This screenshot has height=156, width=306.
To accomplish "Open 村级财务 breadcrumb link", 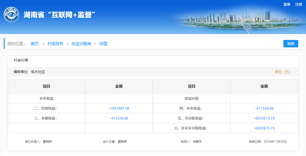I will coord(55,44).
